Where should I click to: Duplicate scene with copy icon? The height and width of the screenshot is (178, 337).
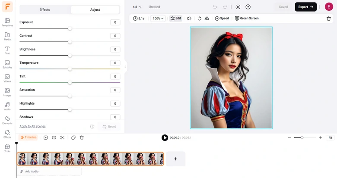pos(73,137)
